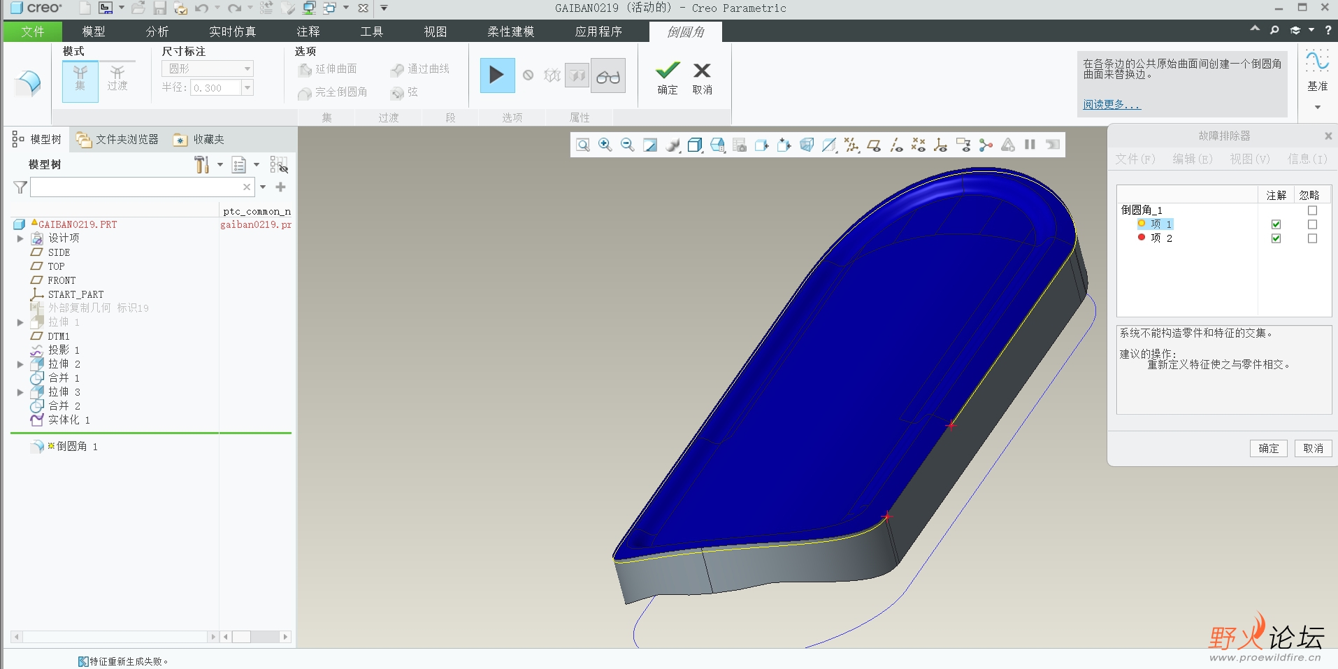Toggle ignore checkbox for item 1
Viewport: 1338px width, 669px height.
pyautogui.click(x=1312, y=224)
